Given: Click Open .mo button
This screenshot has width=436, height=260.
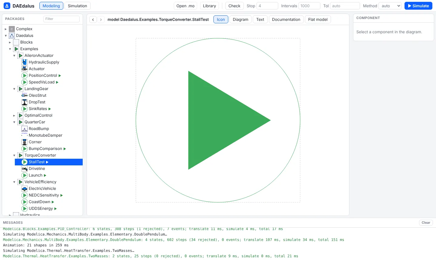Looking at the screenshot, I should [x=185, y=6].
